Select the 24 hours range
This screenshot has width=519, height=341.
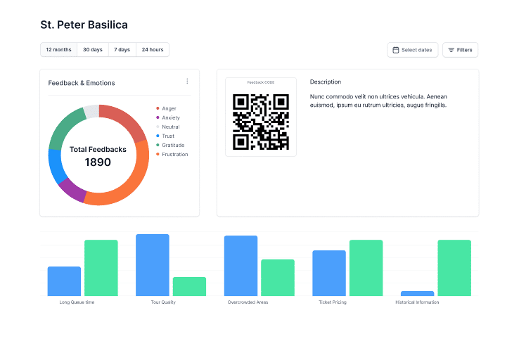coord(153,50)
